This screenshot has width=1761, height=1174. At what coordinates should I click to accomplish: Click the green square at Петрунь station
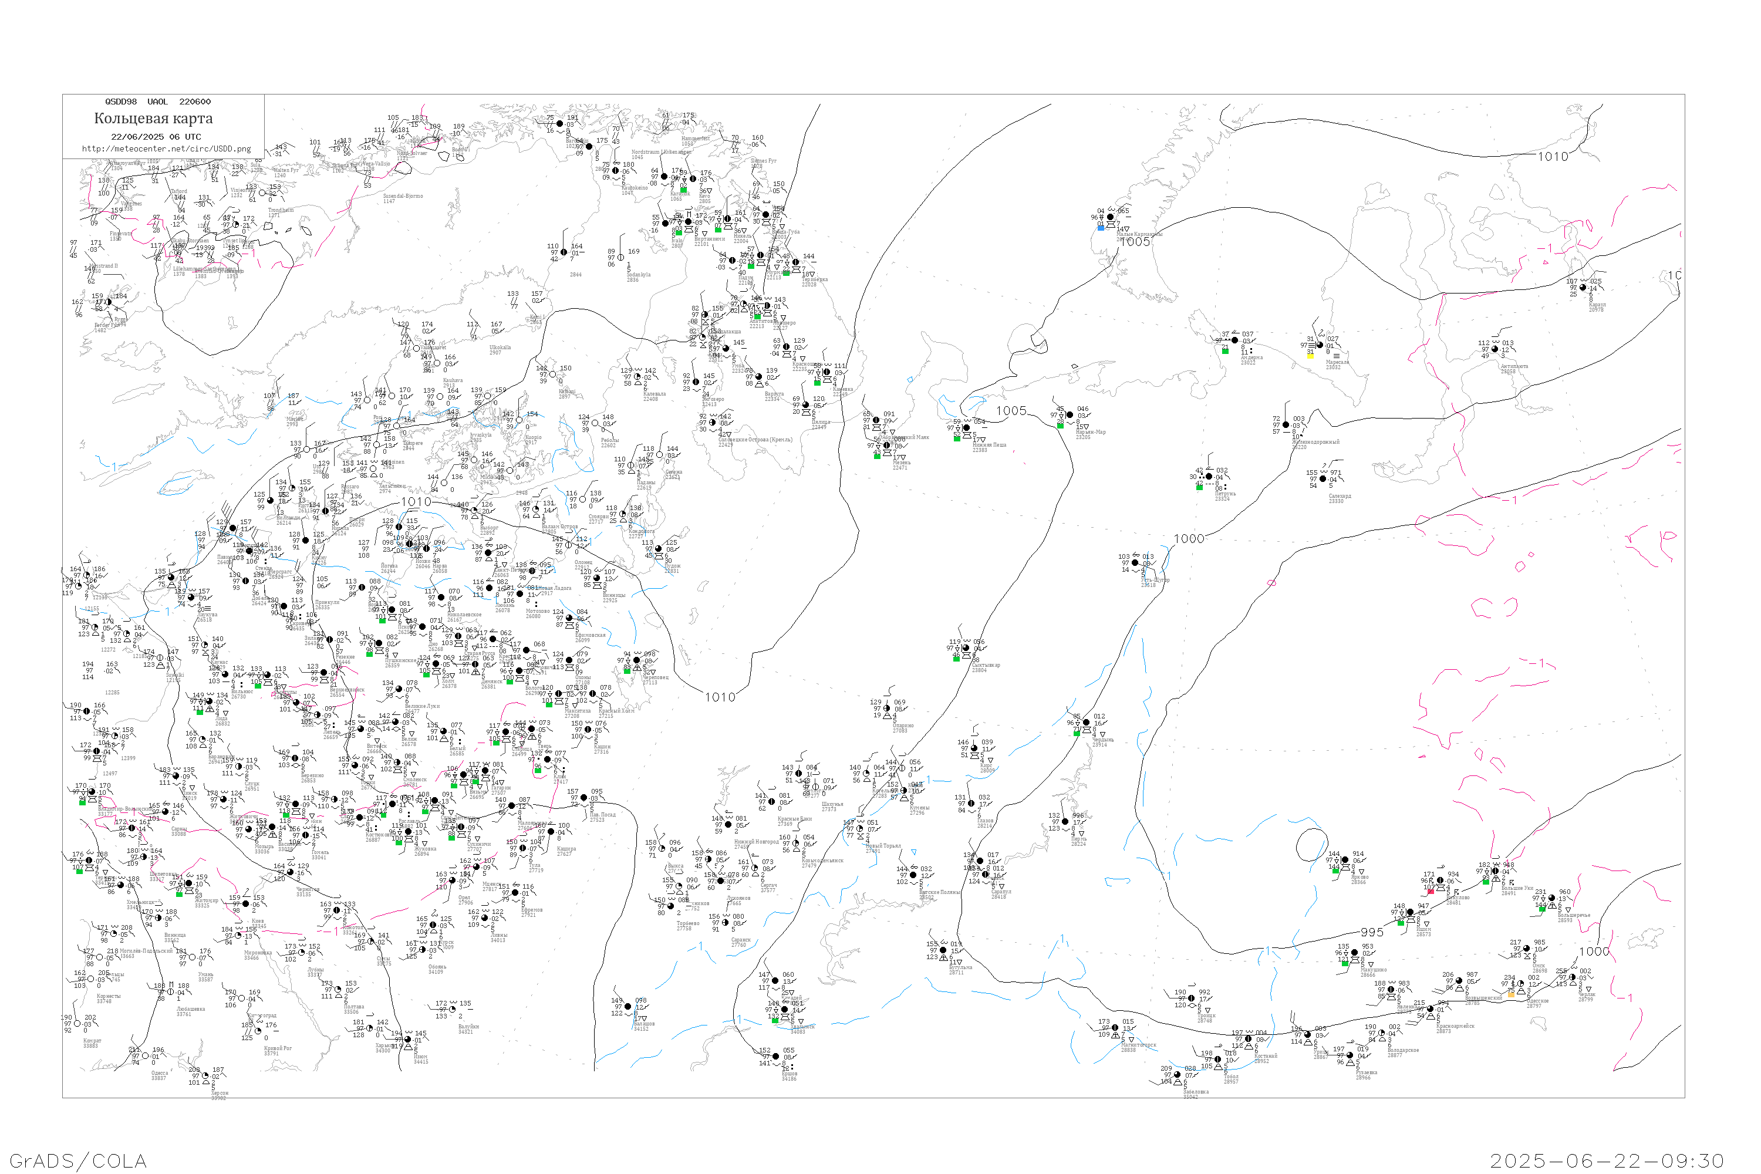(x=1199, y=487)
